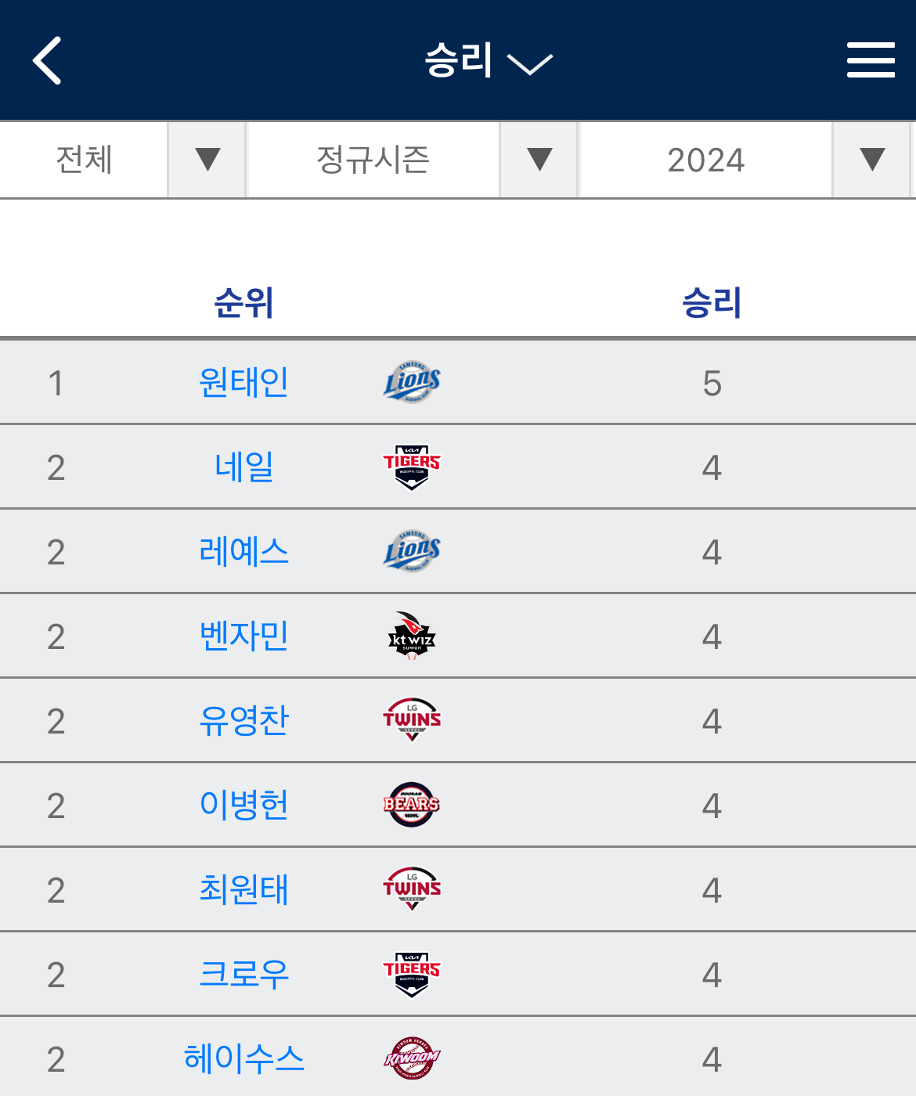Open player 벤자민 profile link
The width and height of the screenshot is (916, 1096).
coord(243,636)
